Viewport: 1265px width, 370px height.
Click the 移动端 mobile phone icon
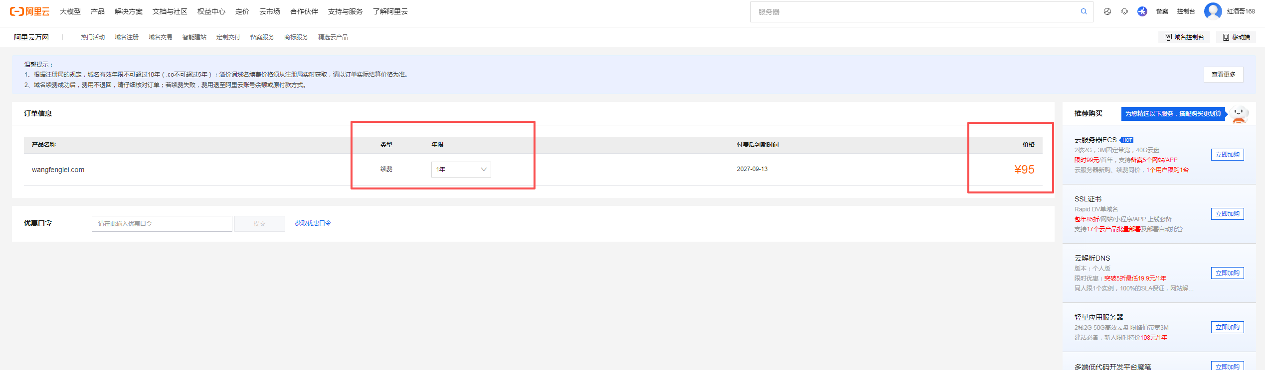click(1226, 37)
